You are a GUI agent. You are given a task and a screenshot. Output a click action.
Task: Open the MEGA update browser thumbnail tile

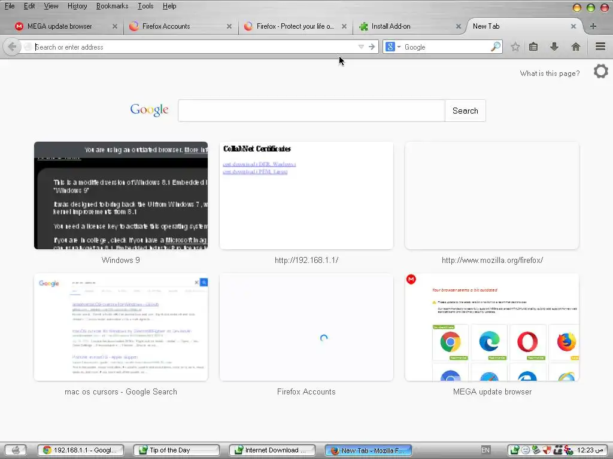coord(492,327)
